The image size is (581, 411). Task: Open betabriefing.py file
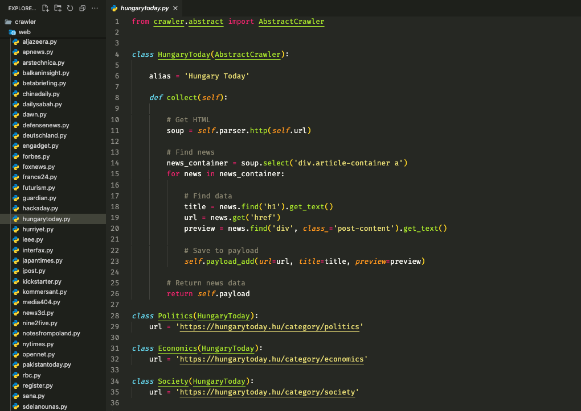53,83
